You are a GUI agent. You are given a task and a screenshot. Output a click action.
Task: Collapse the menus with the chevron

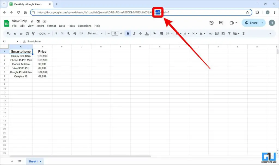pyautogui.click(x=270, y=33)
